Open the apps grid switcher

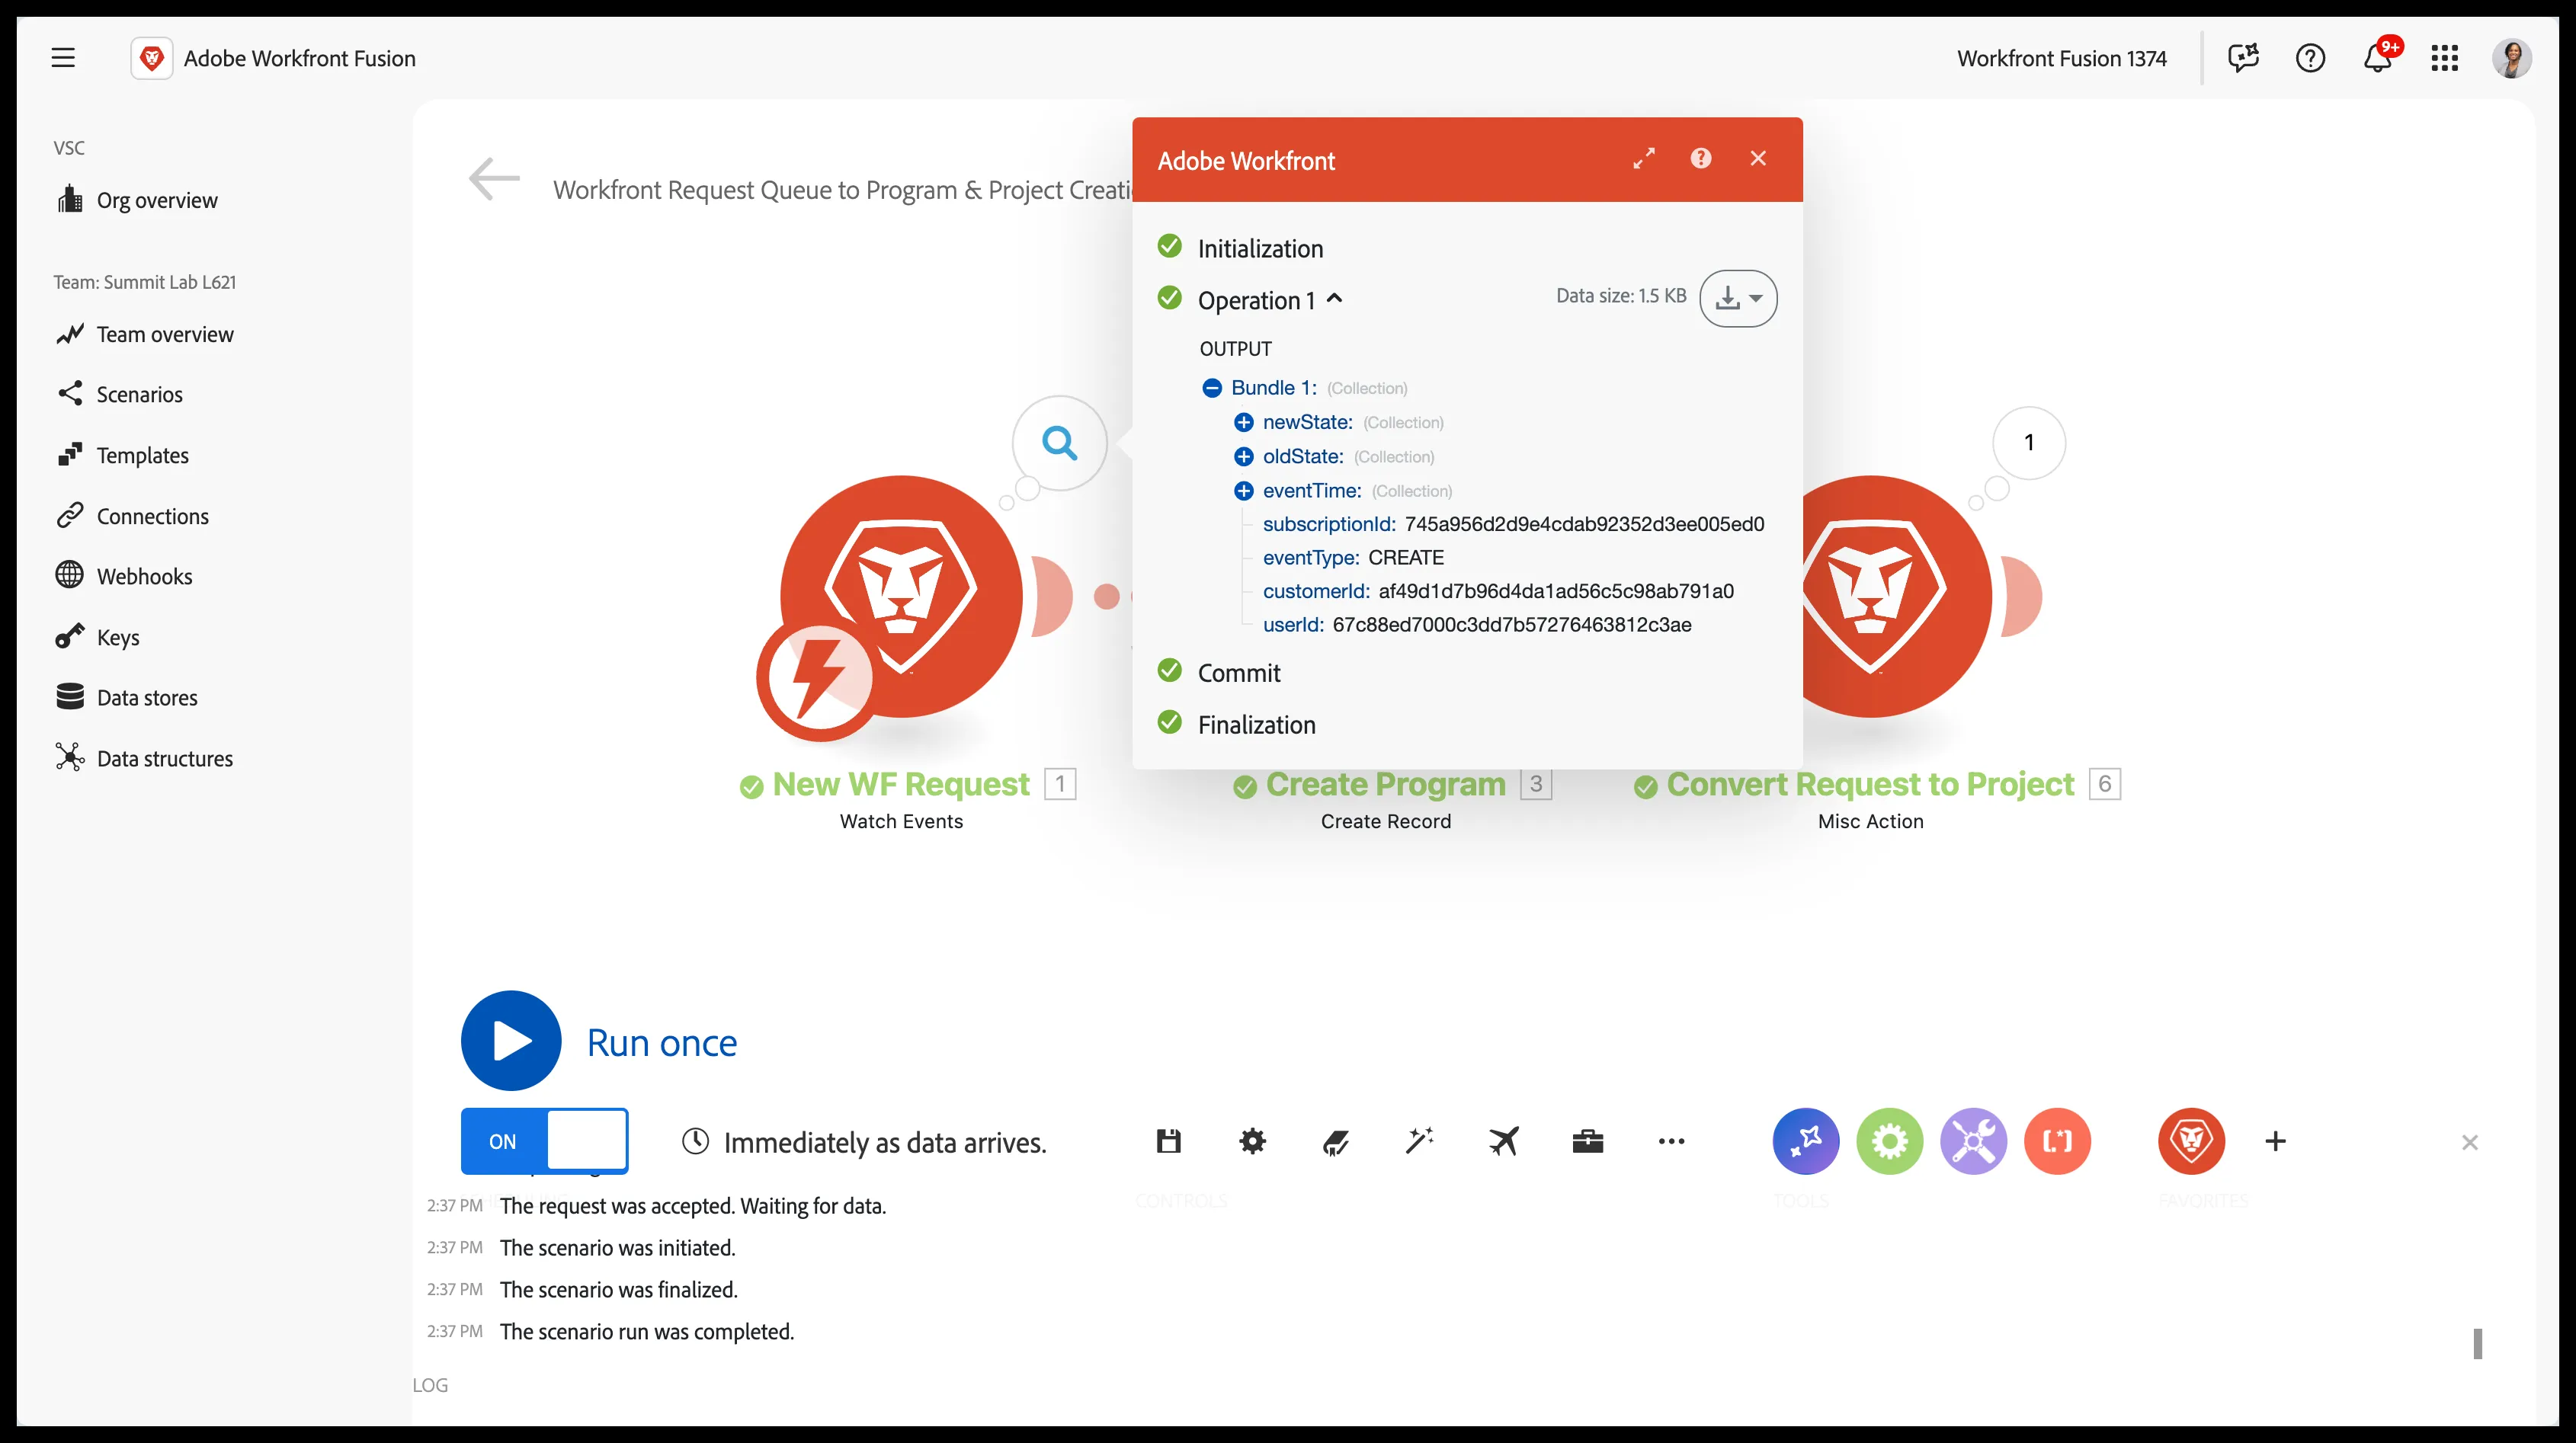point(2444,58)
